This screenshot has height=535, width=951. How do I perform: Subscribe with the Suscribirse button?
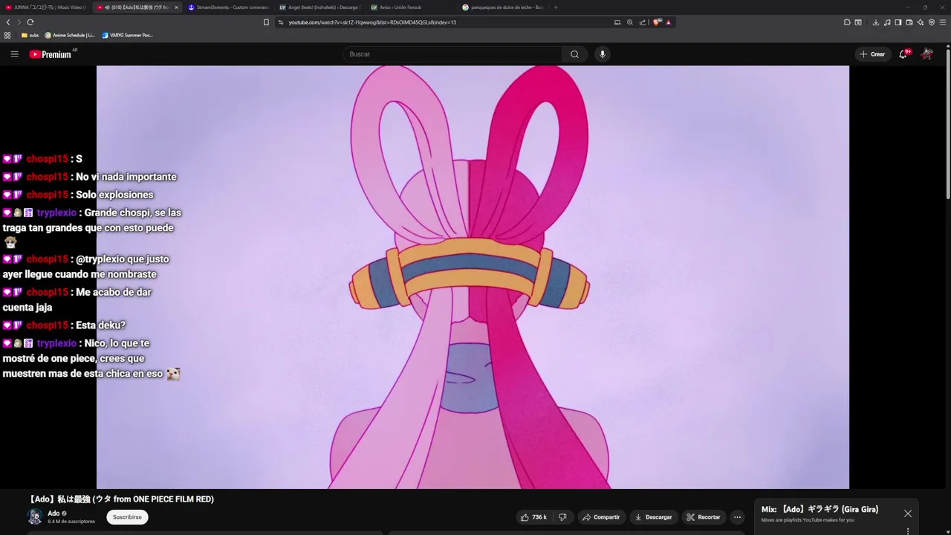pyautogui.click(x=127, y=517)
